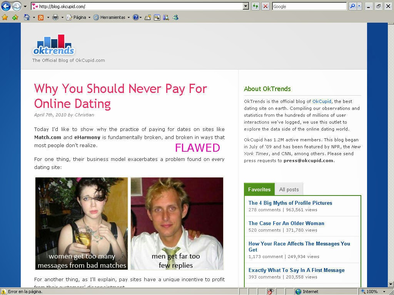Image resolution: width=394 pixels, height=295 pixels.
Task: Switch to the Favorites tab
Action: coord(259,189)
